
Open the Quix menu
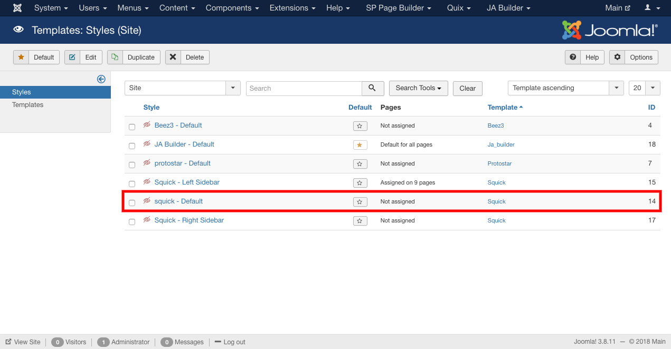pos(459,8)
